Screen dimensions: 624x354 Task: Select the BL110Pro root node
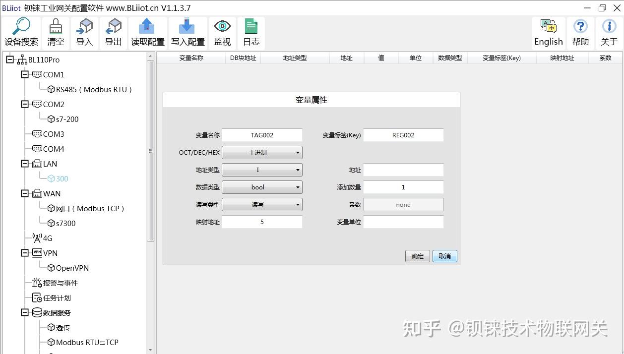(44, 59)
